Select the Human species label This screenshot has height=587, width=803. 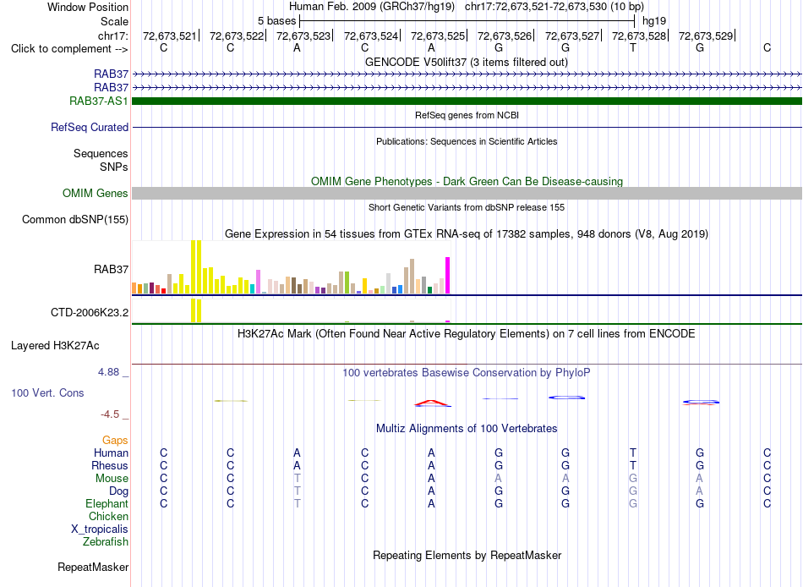coord(111,453)
